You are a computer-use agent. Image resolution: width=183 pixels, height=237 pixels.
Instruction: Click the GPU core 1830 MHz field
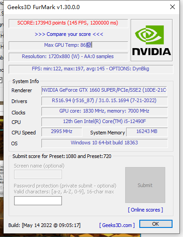pyautogui.click(x=104, y=111)
